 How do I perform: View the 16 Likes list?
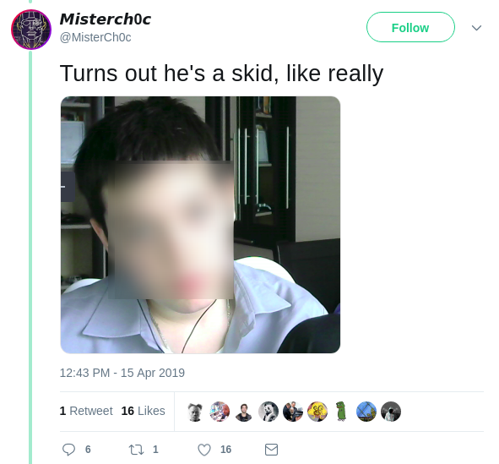pos(143,411)
